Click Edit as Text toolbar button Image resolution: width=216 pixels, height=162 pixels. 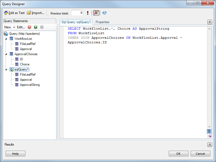click(x=14, y=13)
